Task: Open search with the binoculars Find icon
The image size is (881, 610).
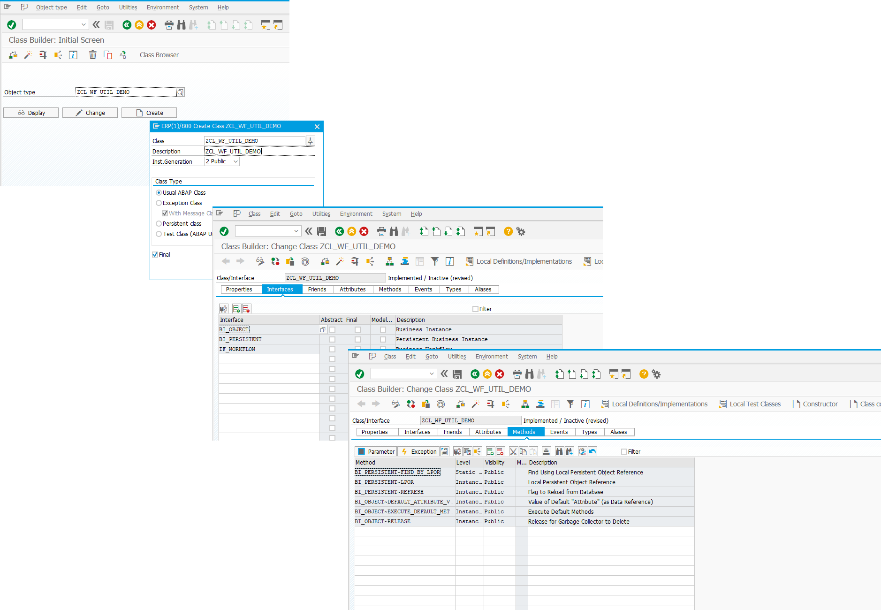Action: click(529, 374)
